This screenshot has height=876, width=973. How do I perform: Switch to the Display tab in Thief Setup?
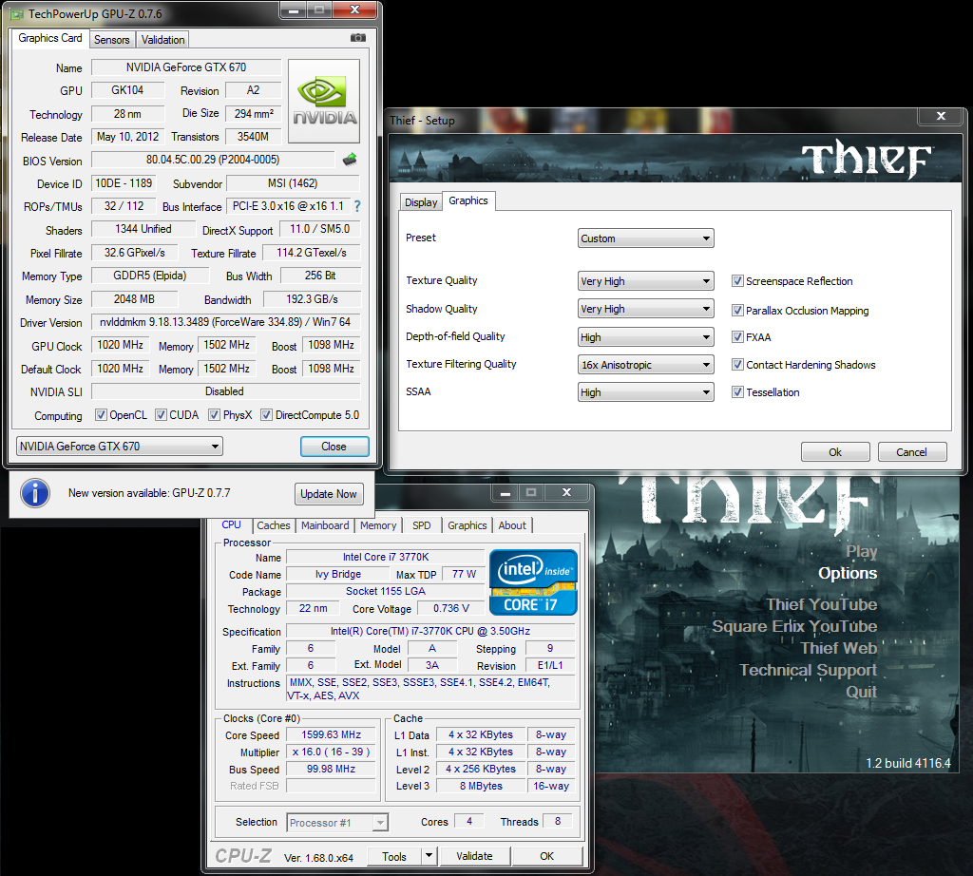point(421,202)
